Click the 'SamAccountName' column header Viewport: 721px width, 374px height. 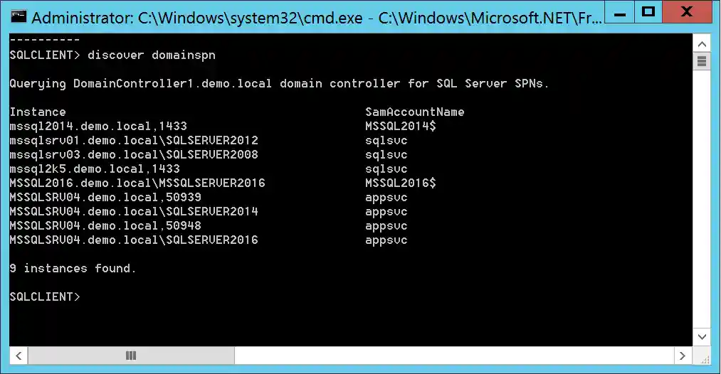coord(415,112)
